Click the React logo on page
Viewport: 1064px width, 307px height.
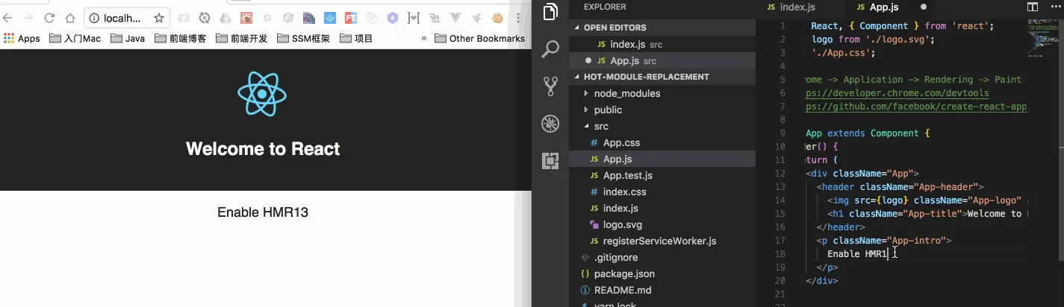click(x=262, y=94)
